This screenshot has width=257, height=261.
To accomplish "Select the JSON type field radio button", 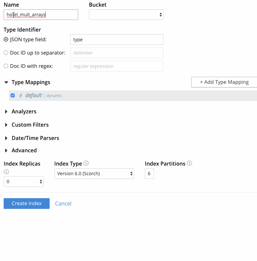I will [6, 40].
